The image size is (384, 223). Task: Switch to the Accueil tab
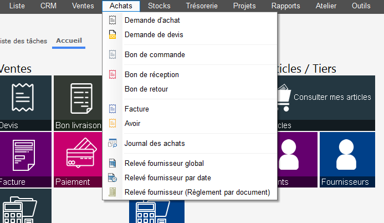[69, 40]
